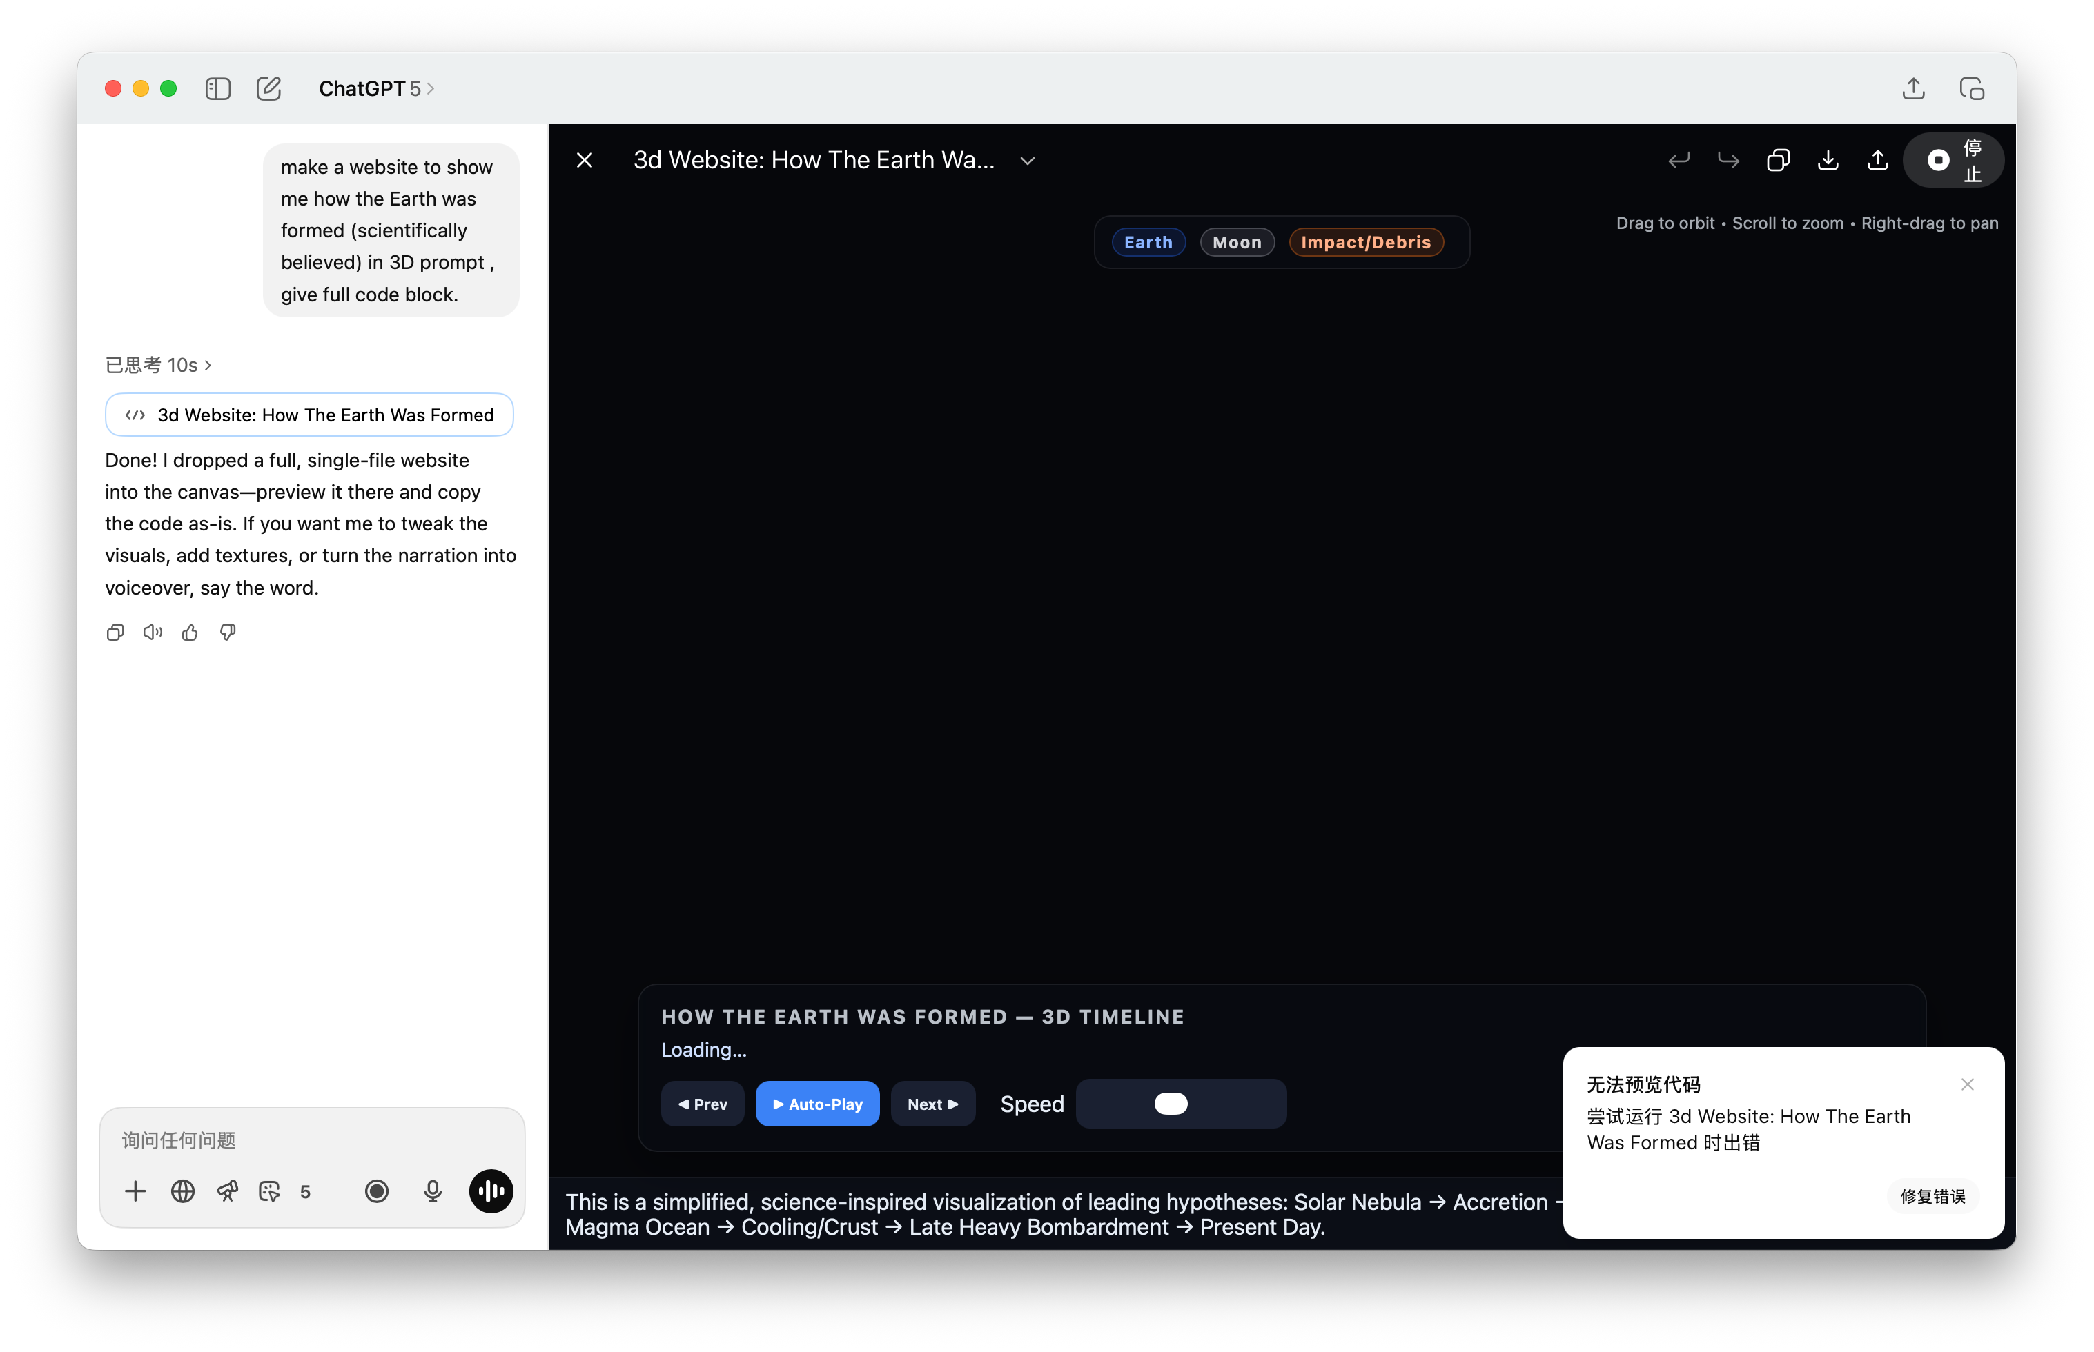Click the red macOS close window button

[113, 89]
